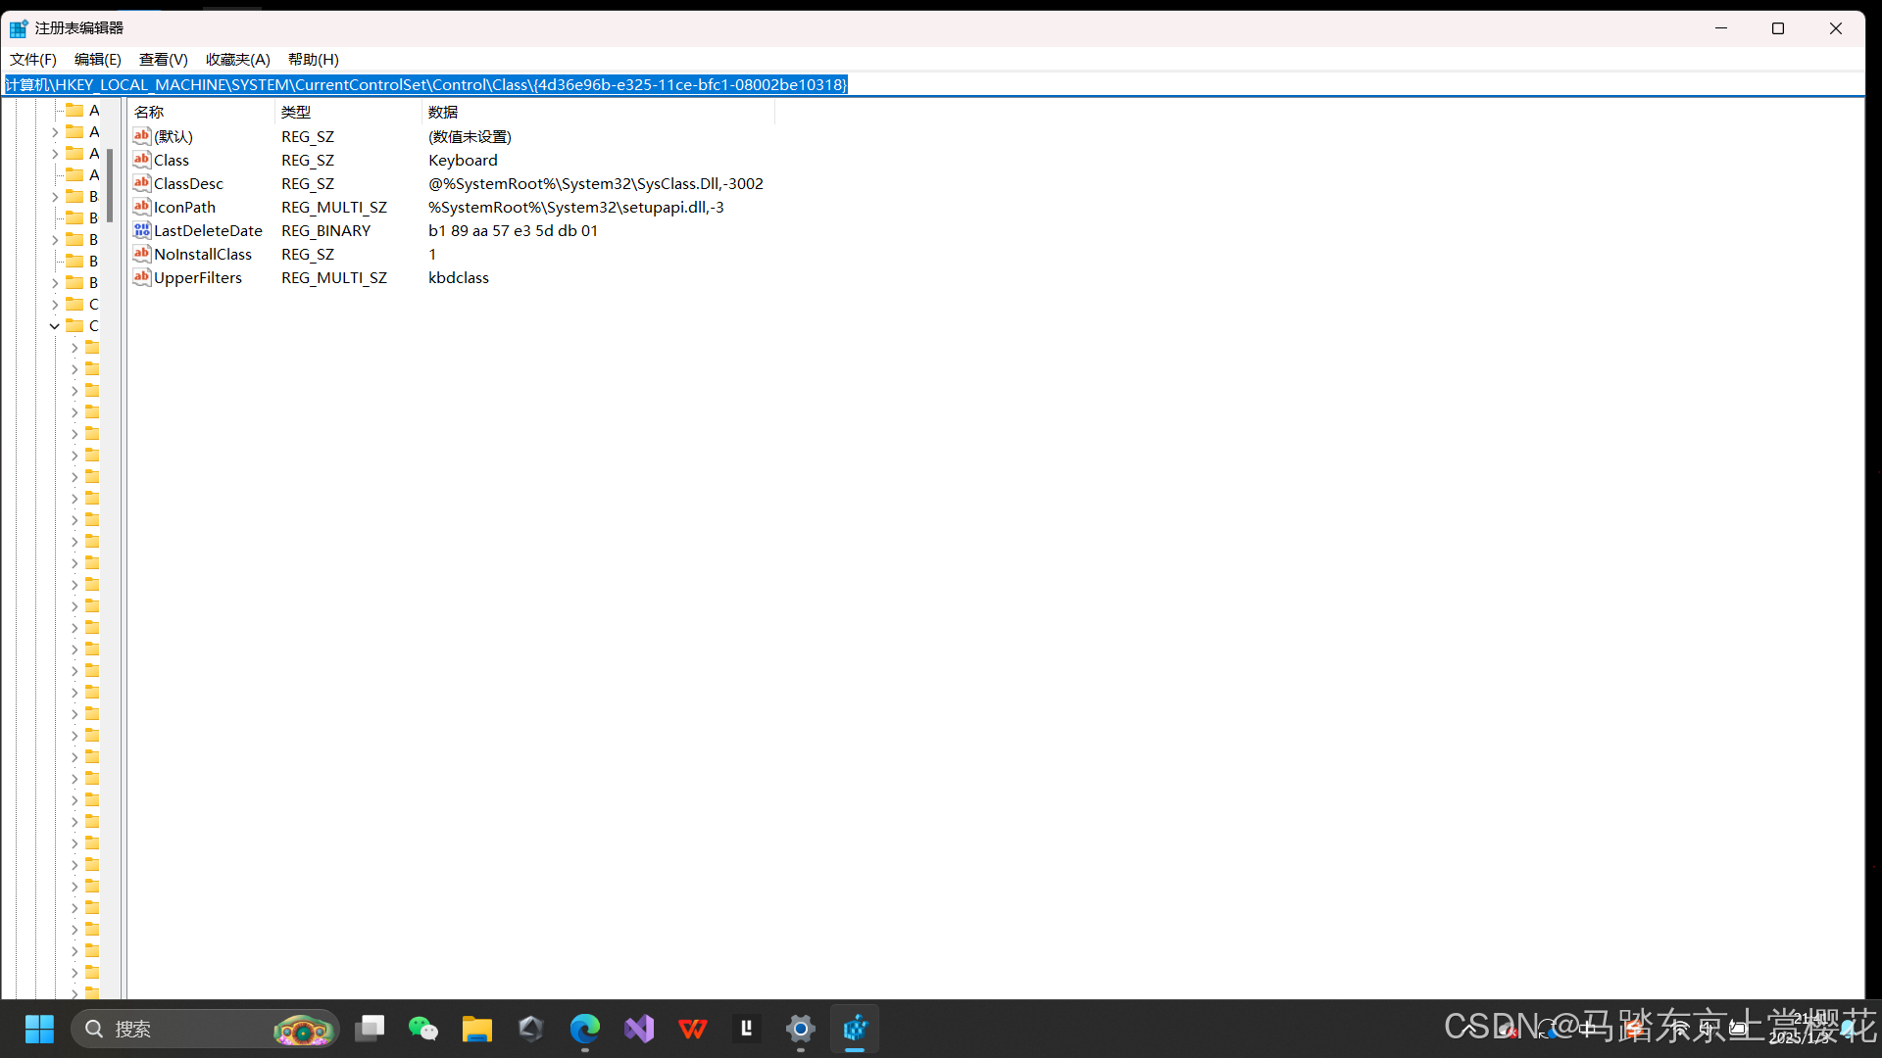Expand the topmost A folder in tree
This screenshot has height=1058, width=1882.
coord(55,132)
